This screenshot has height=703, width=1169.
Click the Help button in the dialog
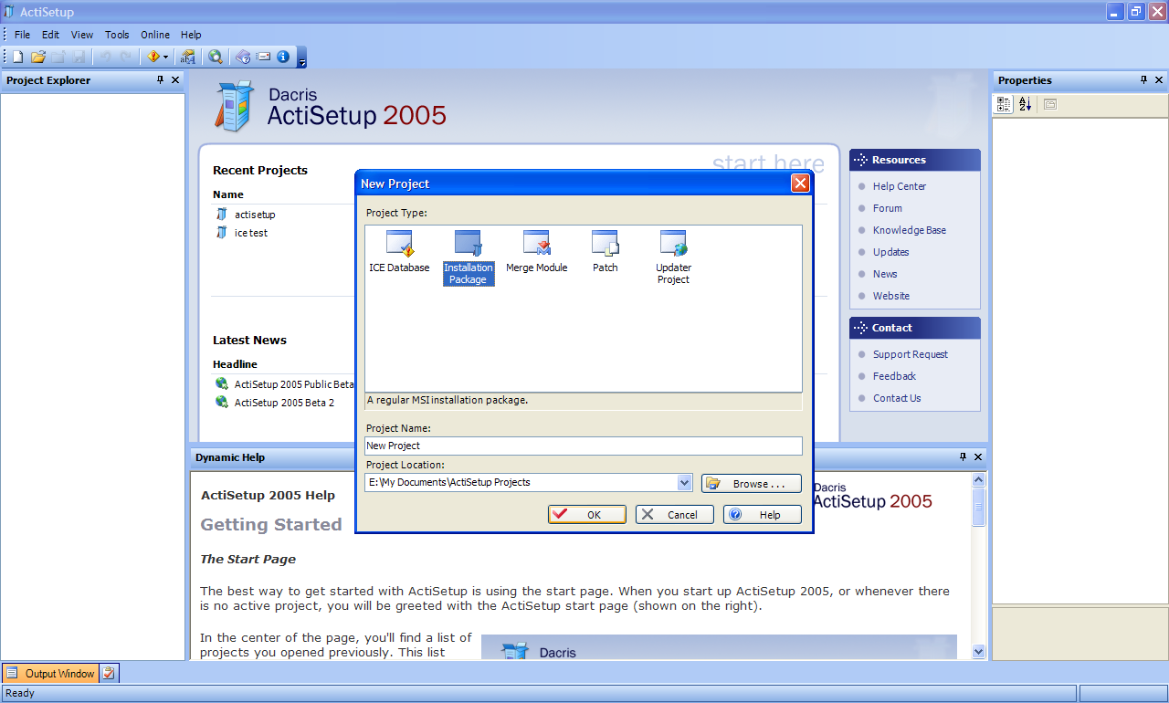tap(763, 515)
